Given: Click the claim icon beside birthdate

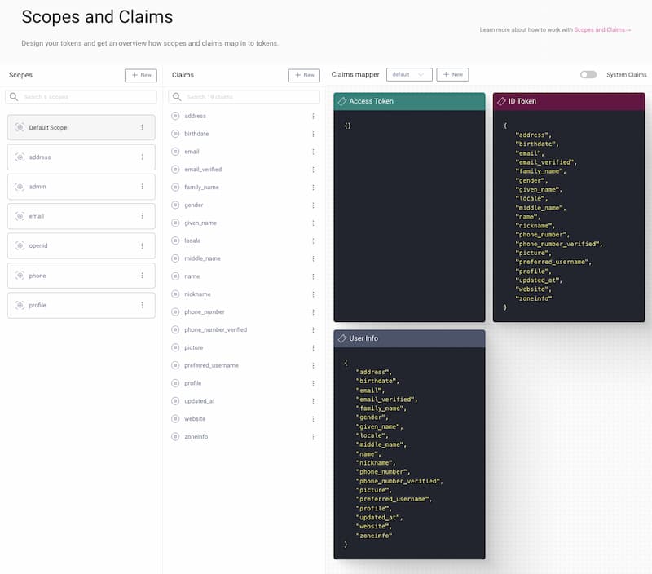Looking at the screenshot, I should tap(175, 134).
